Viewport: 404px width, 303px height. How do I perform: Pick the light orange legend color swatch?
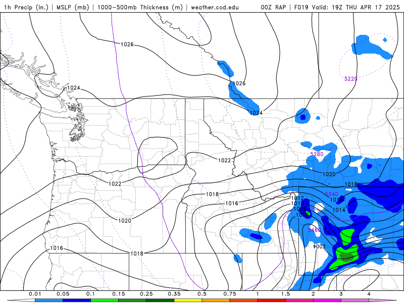[216, 300]
